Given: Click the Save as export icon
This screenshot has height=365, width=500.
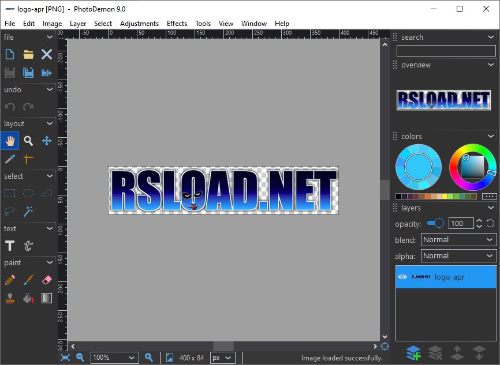Looking at the screenshot, I should coord(47,73).
